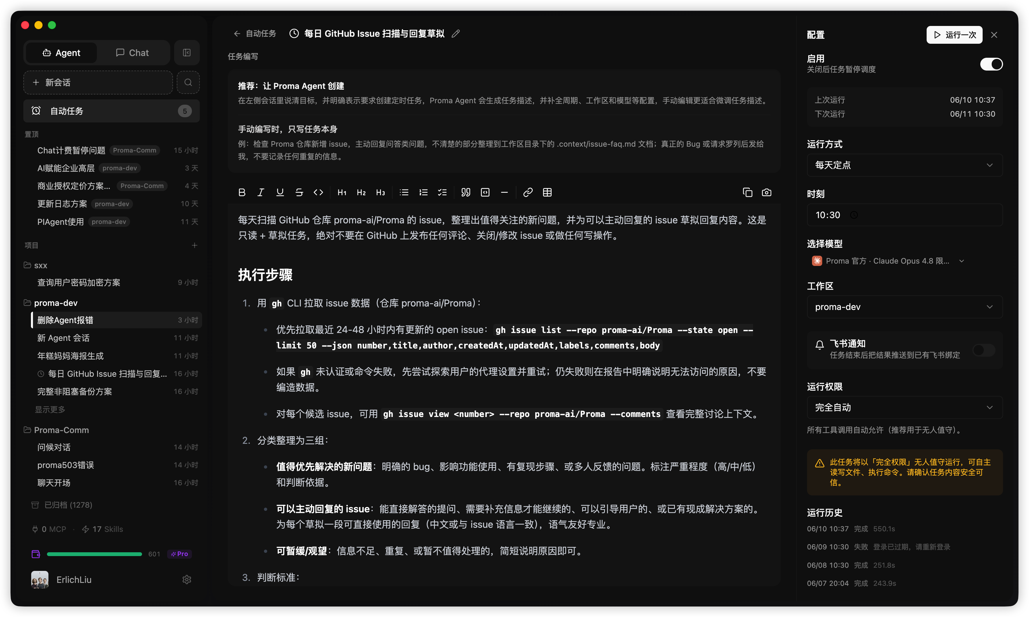Open 0 MCP link
1029x617 pixels.
pos(49,529)
